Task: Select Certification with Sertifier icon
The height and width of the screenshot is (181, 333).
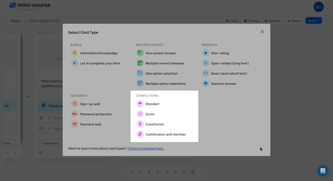Action: pos(140,135)
